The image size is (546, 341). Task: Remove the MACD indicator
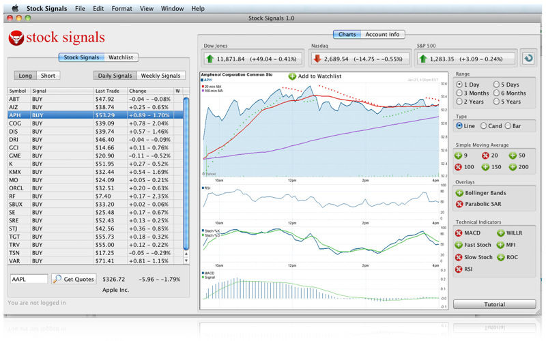(x=459, y=233)
